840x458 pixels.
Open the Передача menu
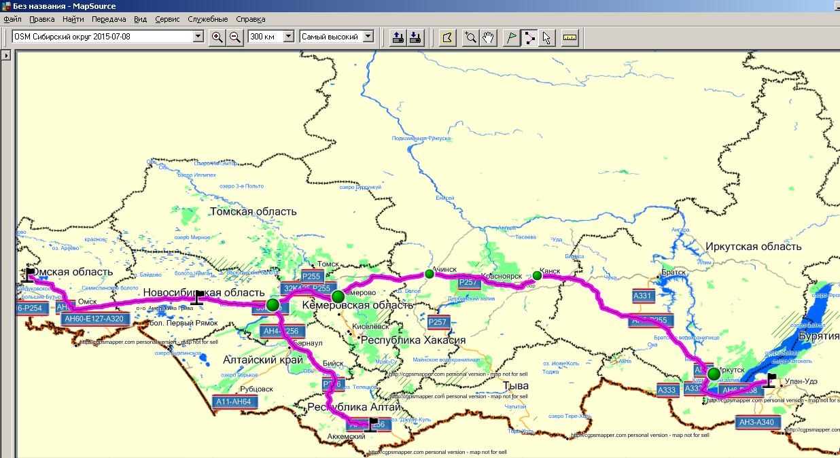coord(109,19)
